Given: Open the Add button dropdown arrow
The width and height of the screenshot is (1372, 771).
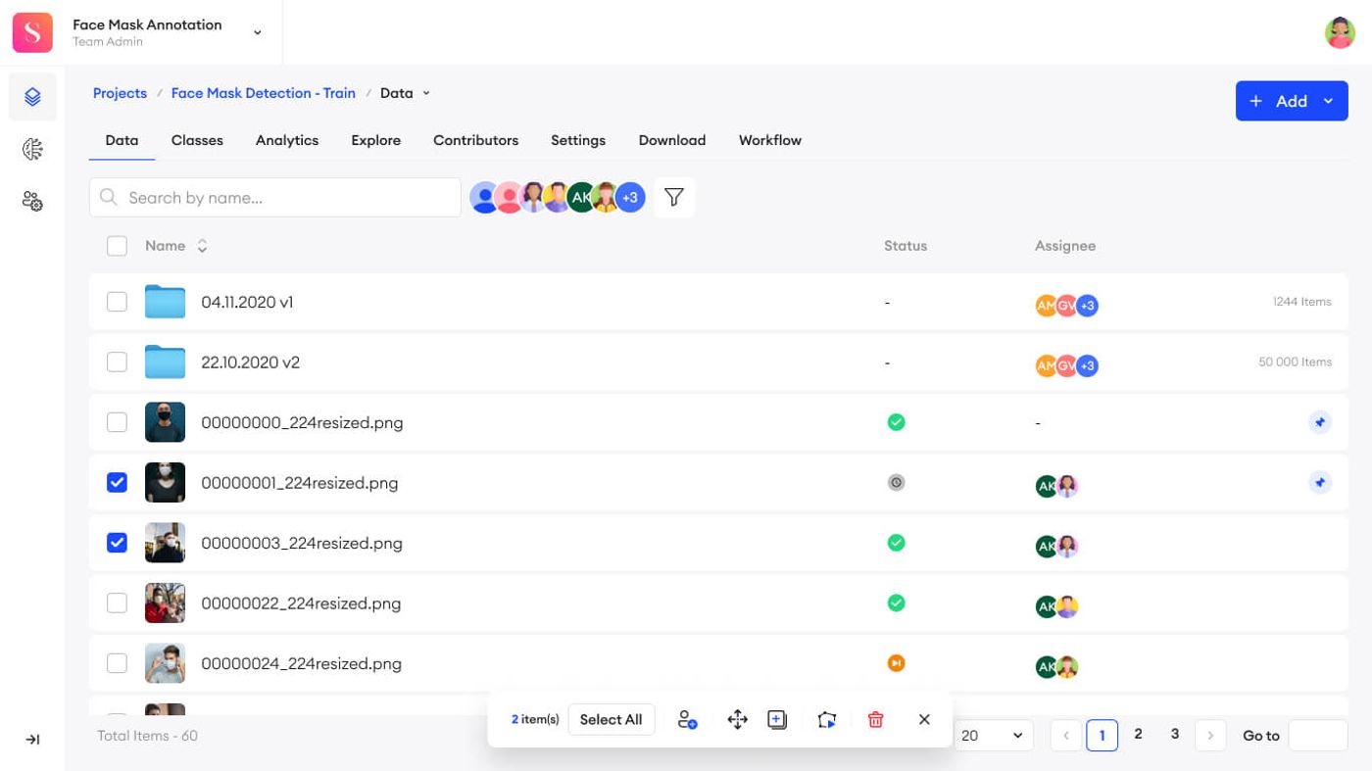Looking at the screenshot, I should (x=1329, y=101).
